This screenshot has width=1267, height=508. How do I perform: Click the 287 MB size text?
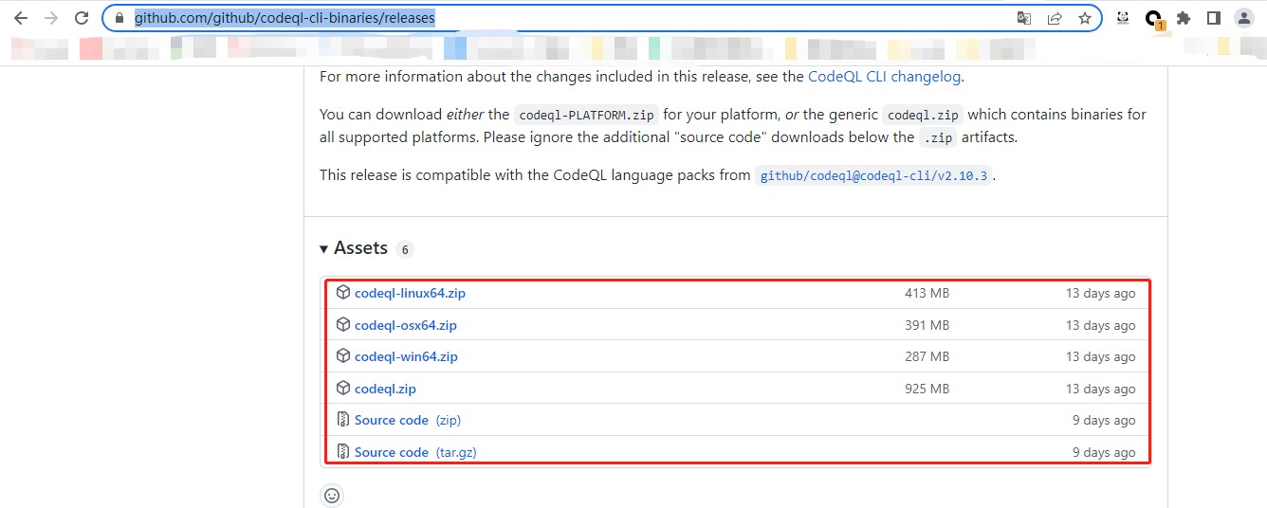(927, 356)
